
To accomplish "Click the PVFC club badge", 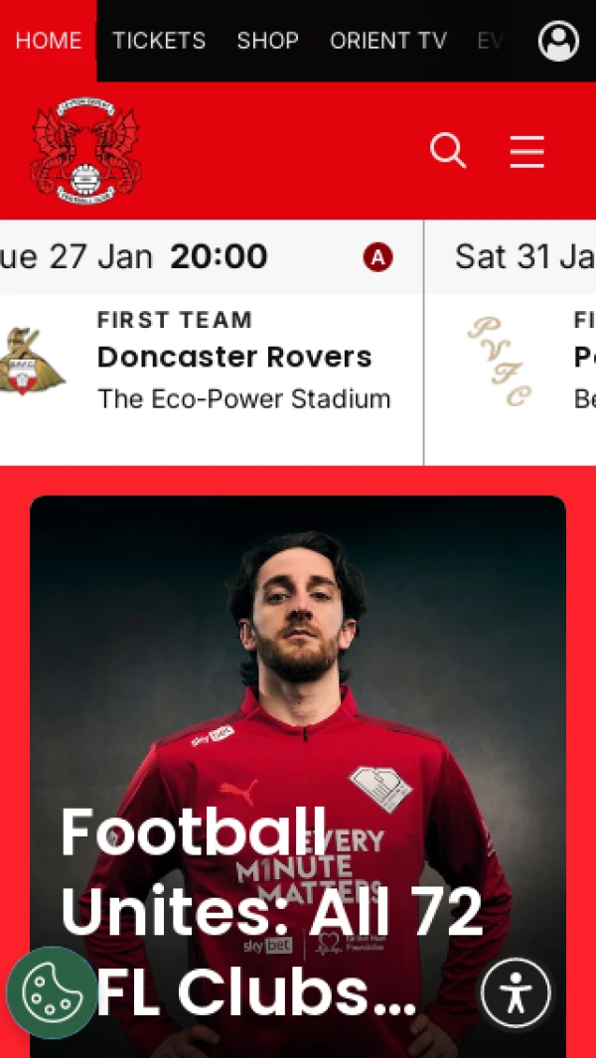I will pyautogui.click(x=500, y=363).
